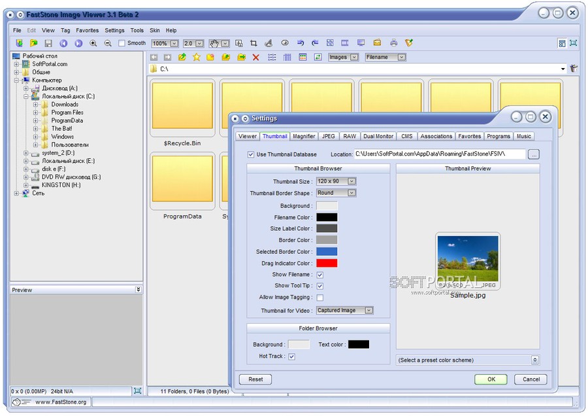
Task: Toggle the Show Tool Tip checkbox
Action: tap(320, 286)
